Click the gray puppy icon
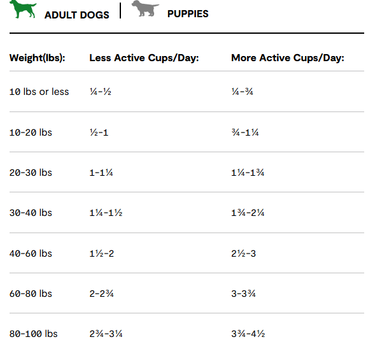 (x=145, y=8)
